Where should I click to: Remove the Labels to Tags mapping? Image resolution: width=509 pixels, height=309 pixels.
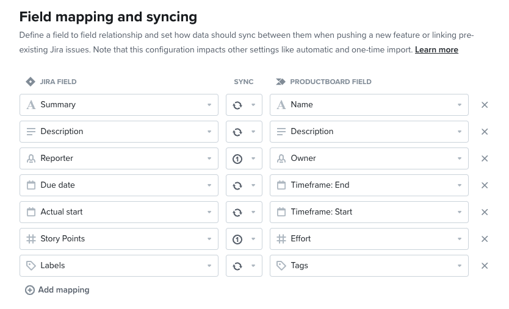[485, 266]
